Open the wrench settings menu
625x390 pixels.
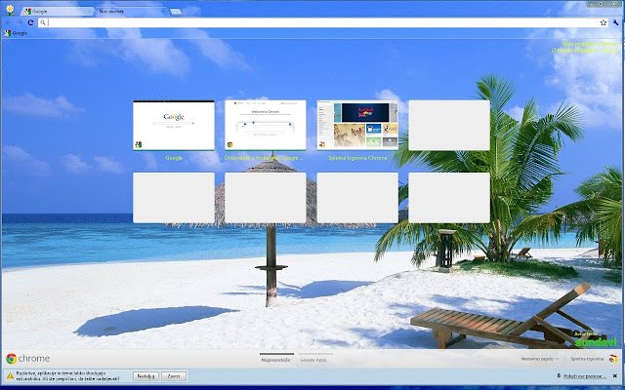click(616, 22)
